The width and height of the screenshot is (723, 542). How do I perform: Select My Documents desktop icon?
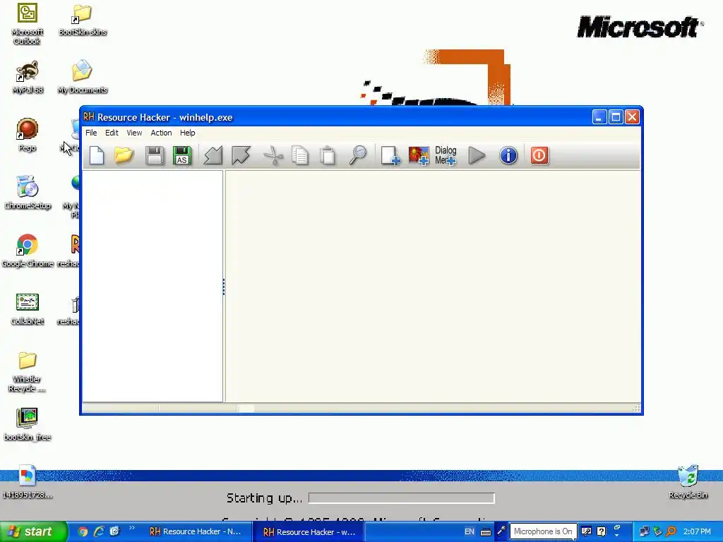[83, 77]
